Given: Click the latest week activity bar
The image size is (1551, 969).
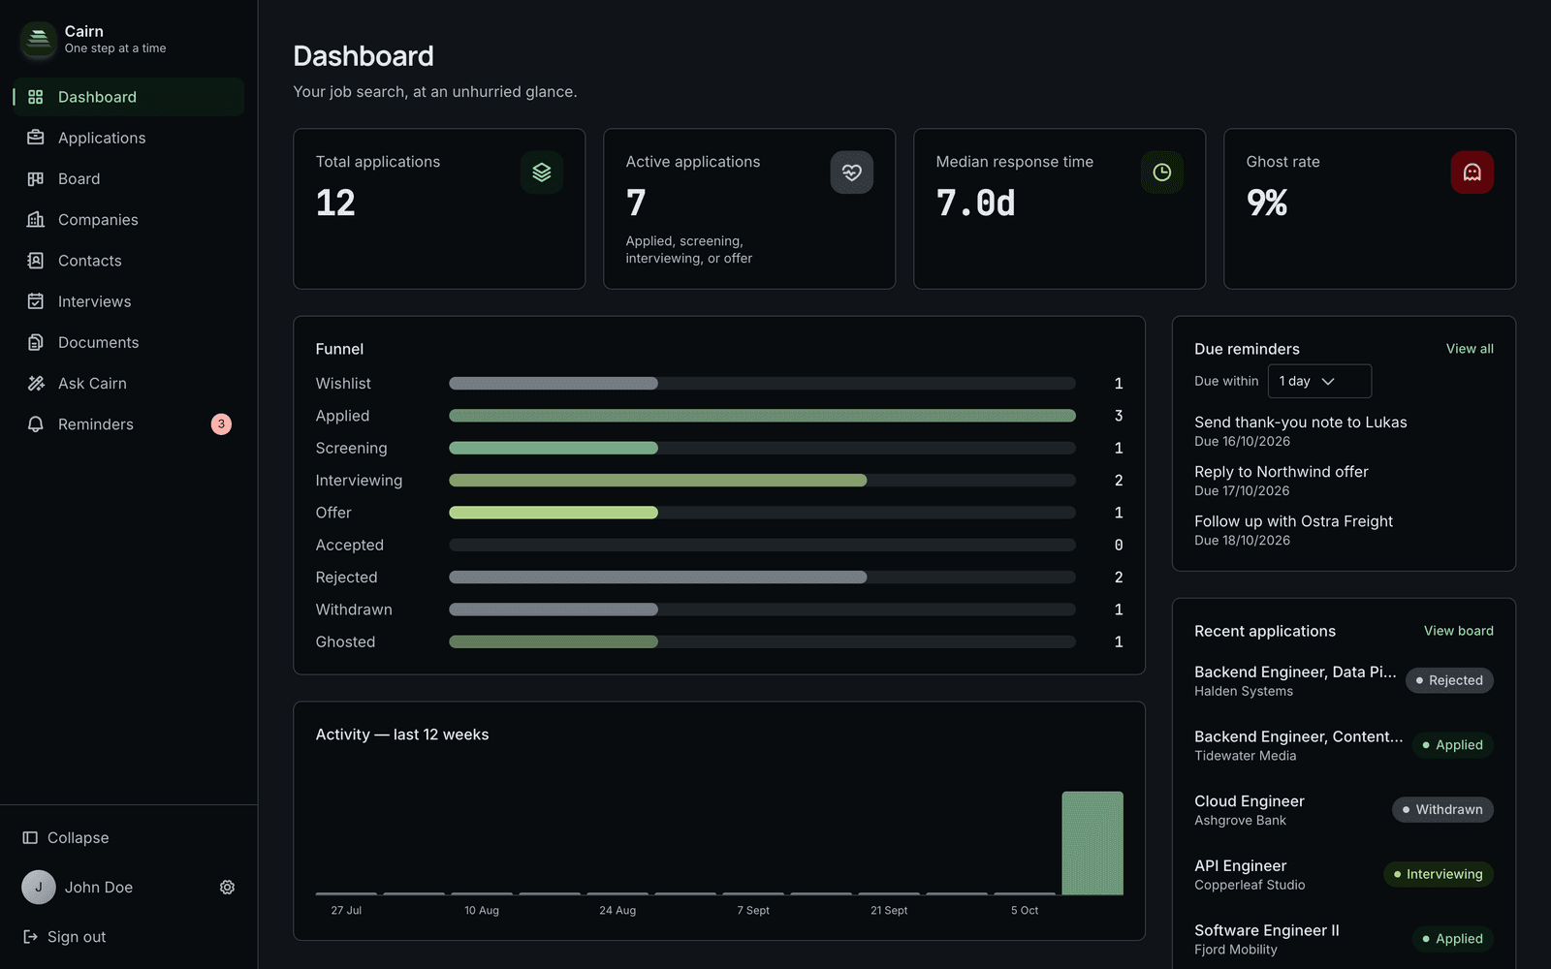Looking at the screenshot, I should pyautogui.click(x=1092, y=843).
